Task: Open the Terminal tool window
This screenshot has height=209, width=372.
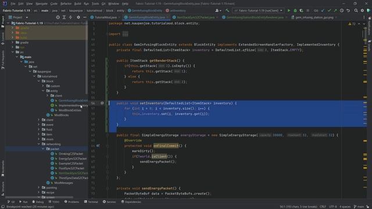Action: tap(91, 202)
